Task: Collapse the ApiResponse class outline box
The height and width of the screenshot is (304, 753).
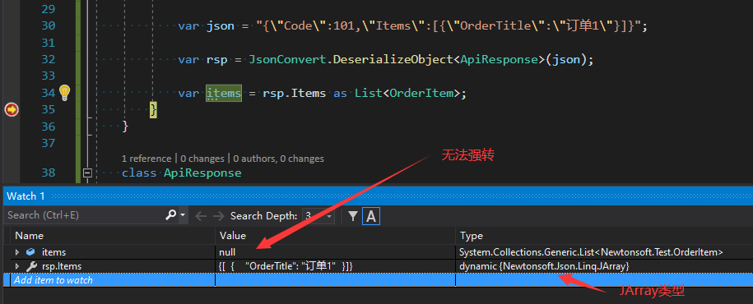Action: 87,173
